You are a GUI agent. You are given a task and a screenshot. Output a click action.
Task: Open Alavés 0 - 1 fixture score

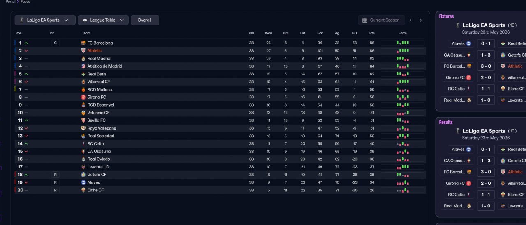click(486, 43)
